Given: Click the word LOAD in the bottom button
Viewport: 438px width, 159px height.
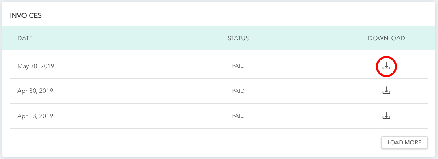Looking at the screenshot, I should click(x=395, y=142).
